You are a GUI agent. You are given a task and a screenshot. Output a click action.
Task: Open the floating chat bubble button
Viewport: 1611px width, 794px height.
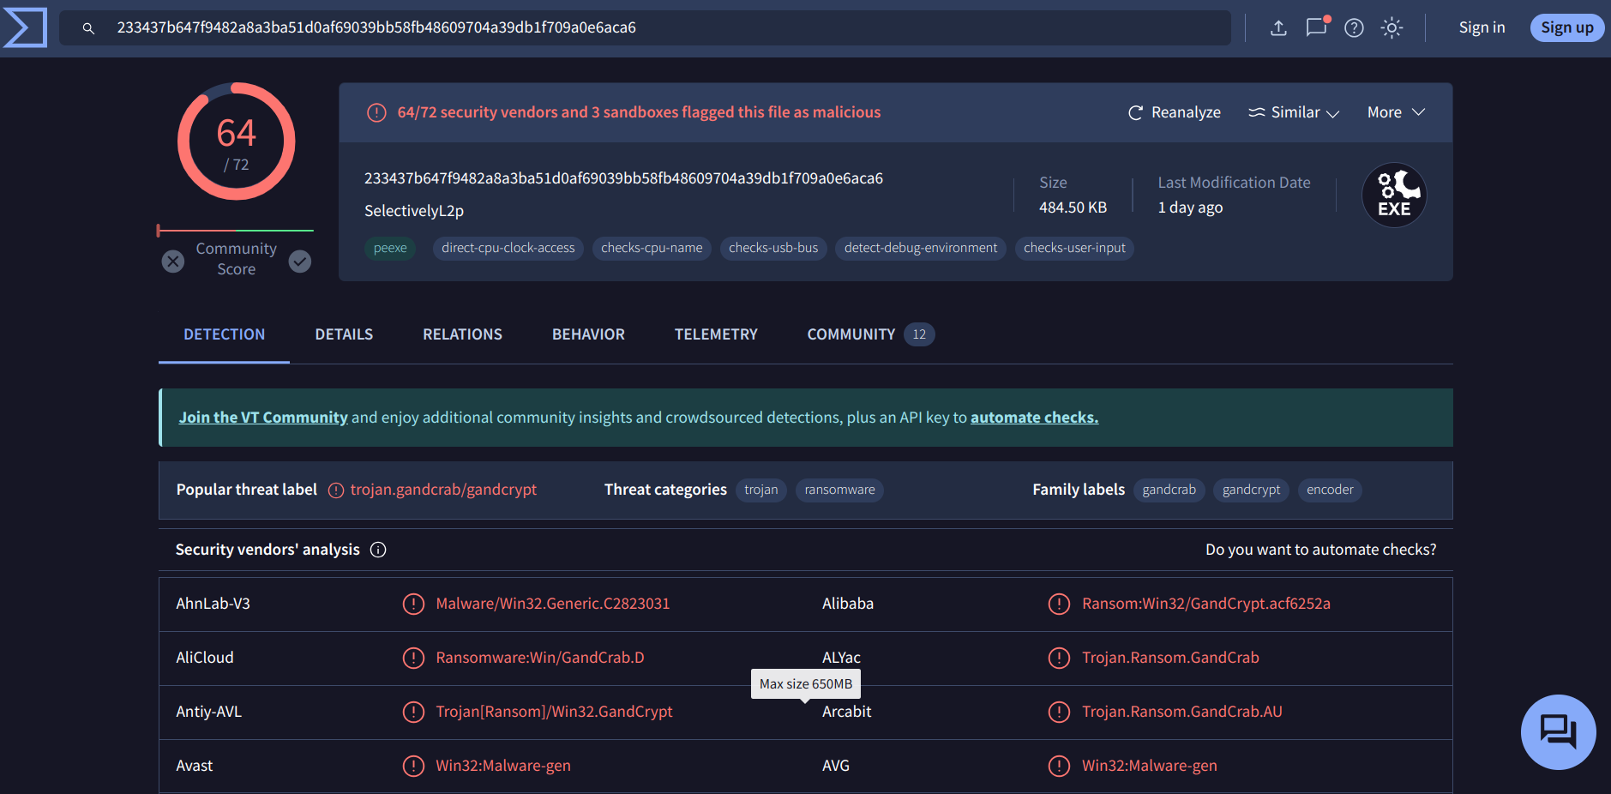pos(1558,732)
